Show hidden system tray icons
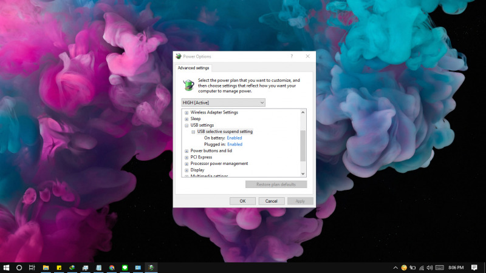The height and width of the screenshot is (273, 486). (395, 268)
